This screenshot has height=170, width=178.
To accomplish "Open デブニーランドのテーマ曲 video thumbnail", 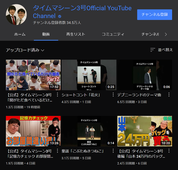I will (x=145, y=75).
